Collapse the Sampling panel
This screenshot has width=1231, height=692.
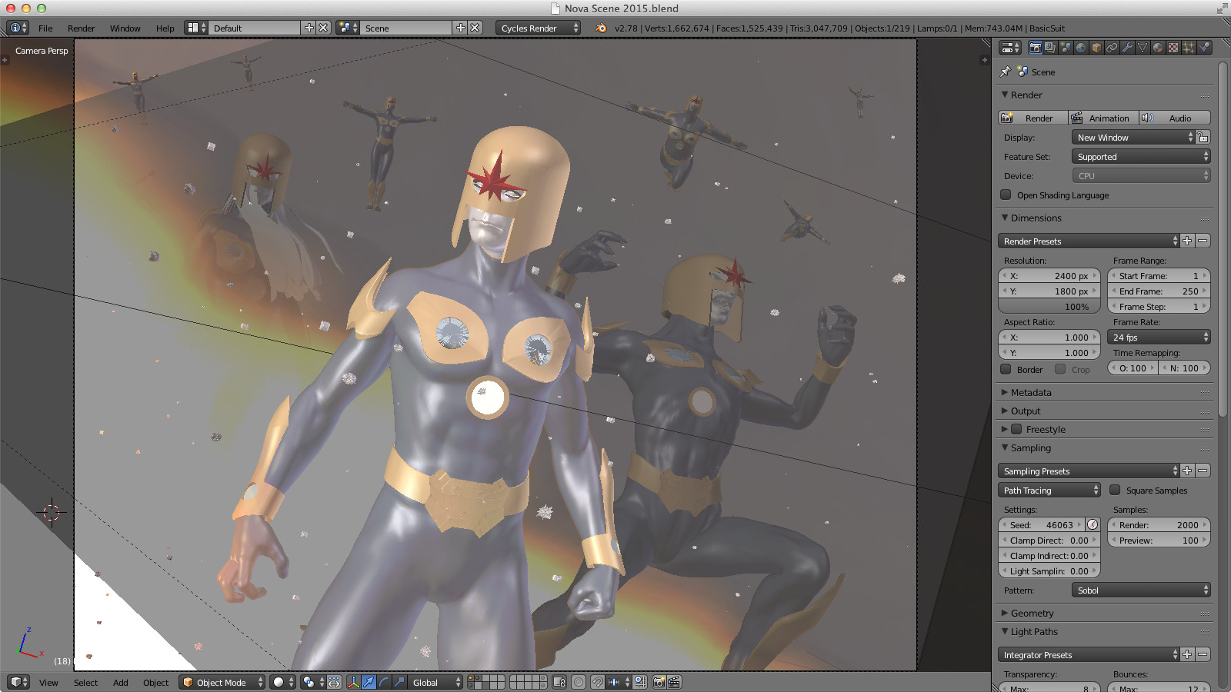click(1030, 447)
